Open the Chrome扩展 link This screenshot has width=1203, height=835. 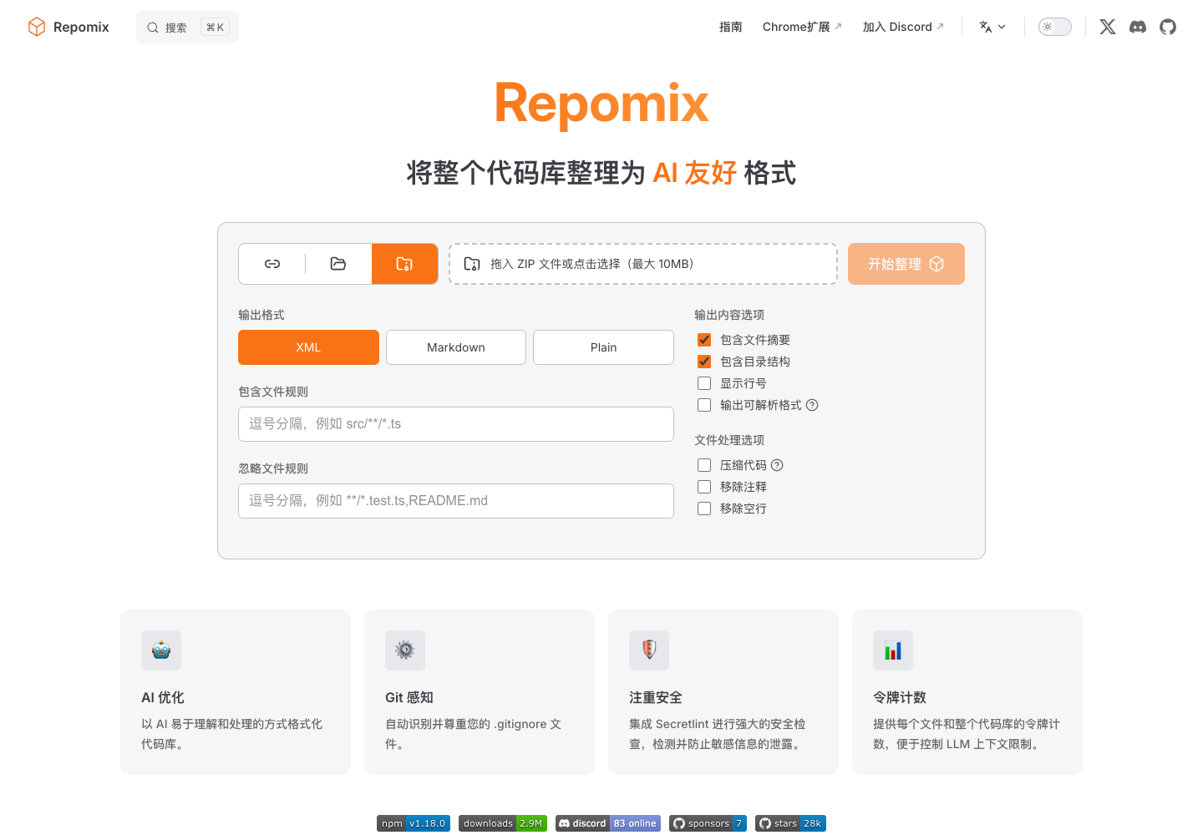tap(802, 27)
